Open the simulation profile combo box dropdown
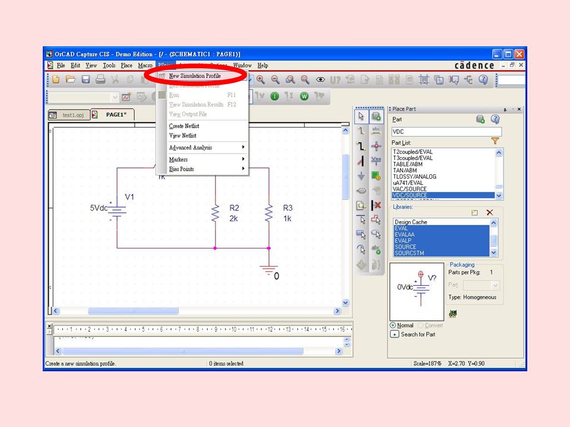Screen dimensions: 570x427 pos(115,97)
